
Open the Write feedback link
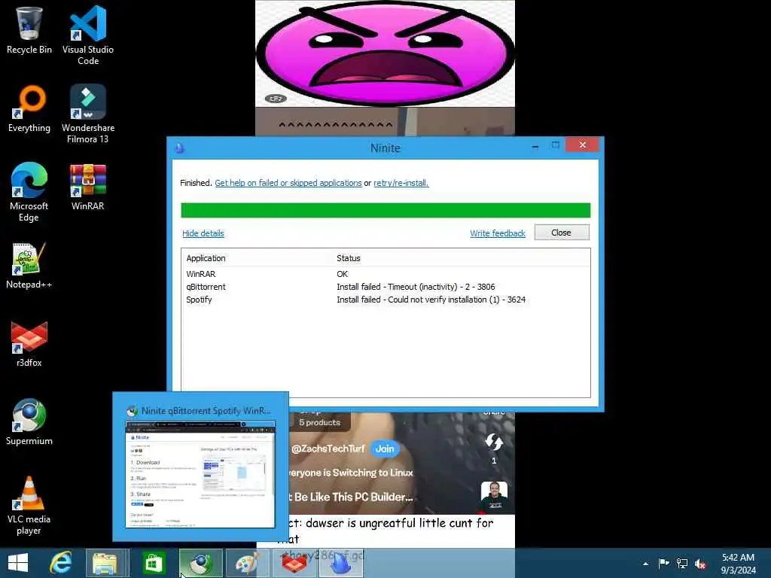click(498, 233)
